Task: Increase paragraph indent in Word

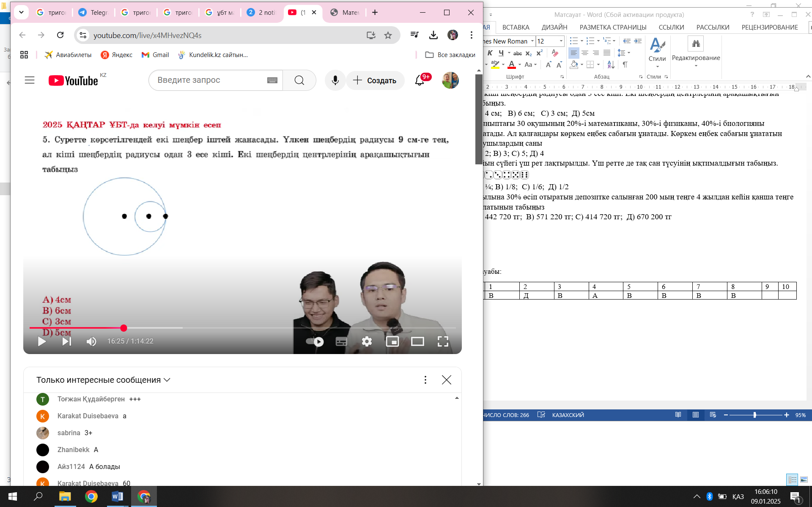Action: point(638,41)
